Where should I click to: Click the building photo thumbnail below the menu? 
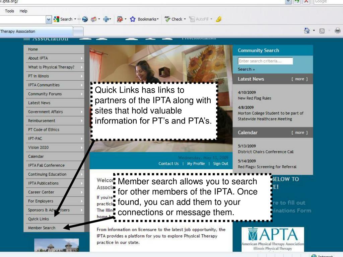56,245
